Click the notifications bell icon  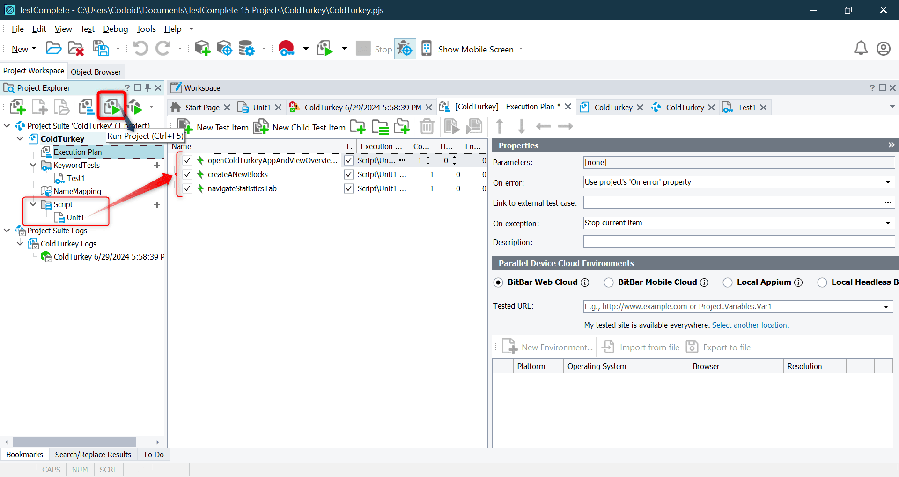pos(861,48)
